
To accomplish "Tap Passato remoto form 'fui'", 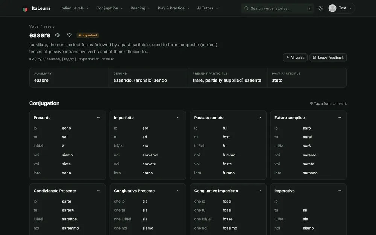I will click(x=225, y=128).
